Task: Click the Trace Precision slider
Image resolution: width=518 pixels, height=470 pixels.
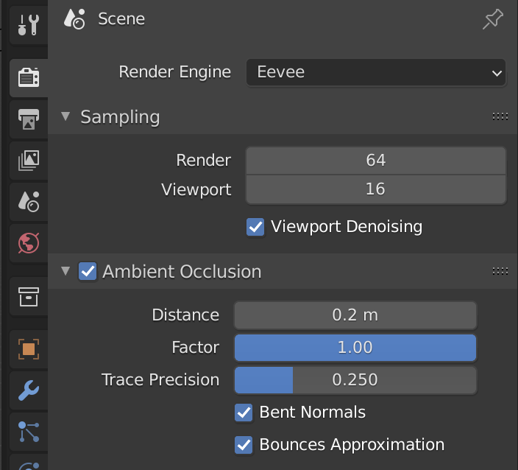Action: (355, 380)
